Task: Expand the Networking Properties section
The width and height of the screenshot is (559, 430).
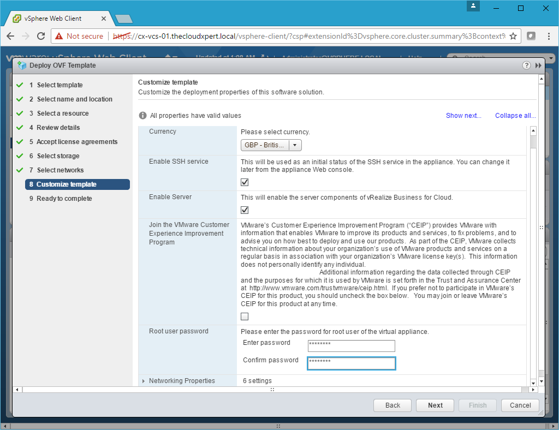Action: click(x=144, y=381)
